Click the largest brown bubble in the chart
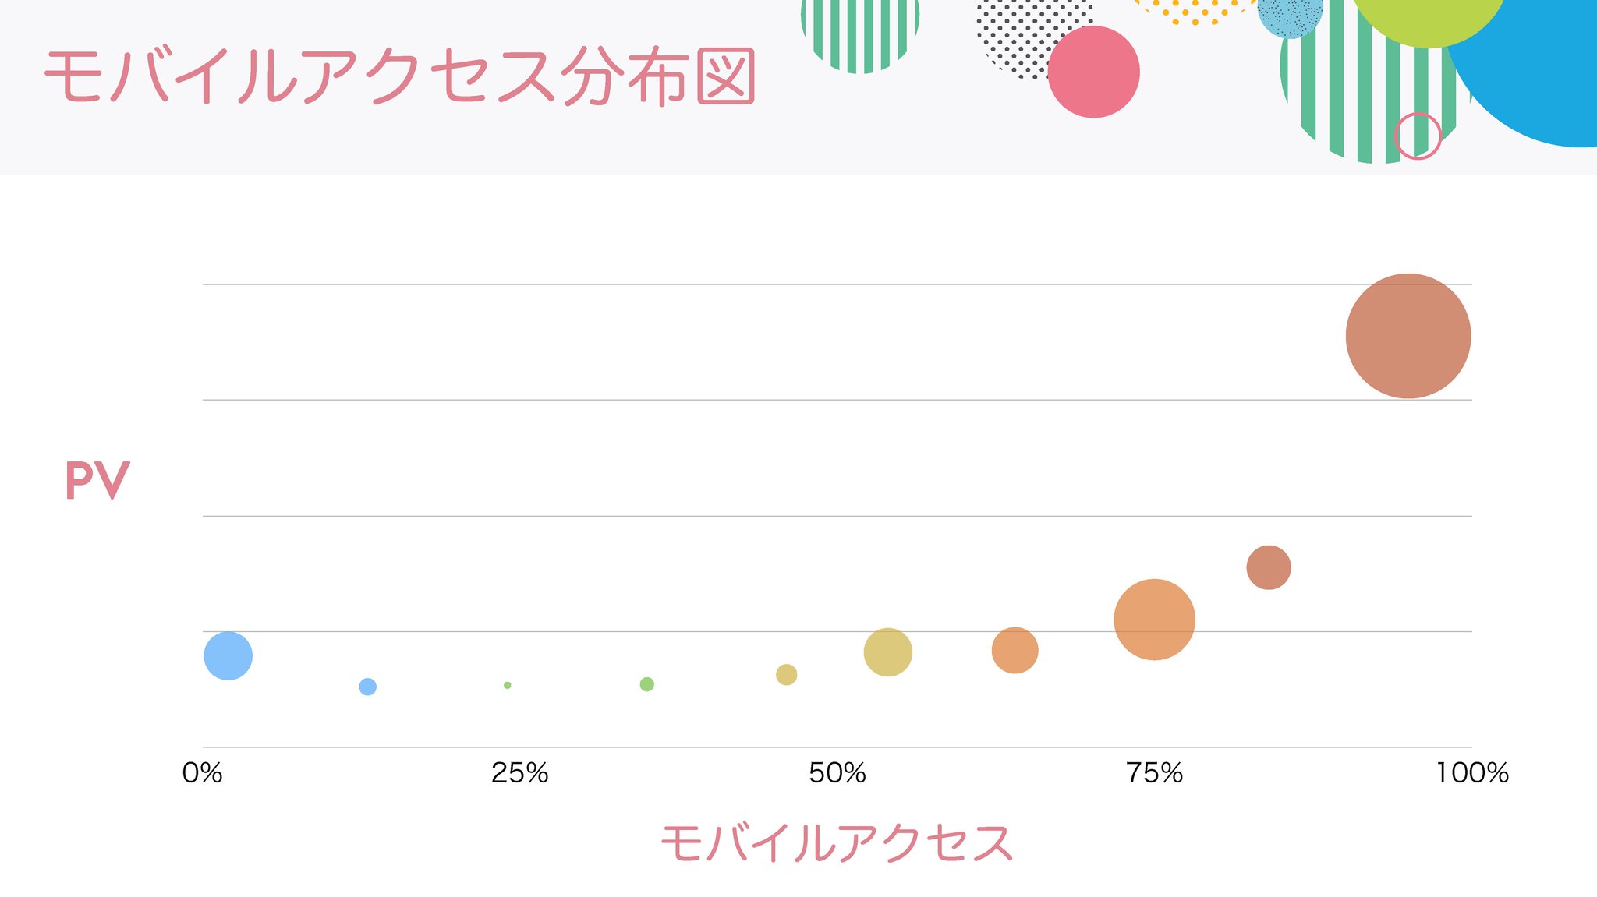The width and height of the screenshot is (1597, 897). click(1408, 336)
